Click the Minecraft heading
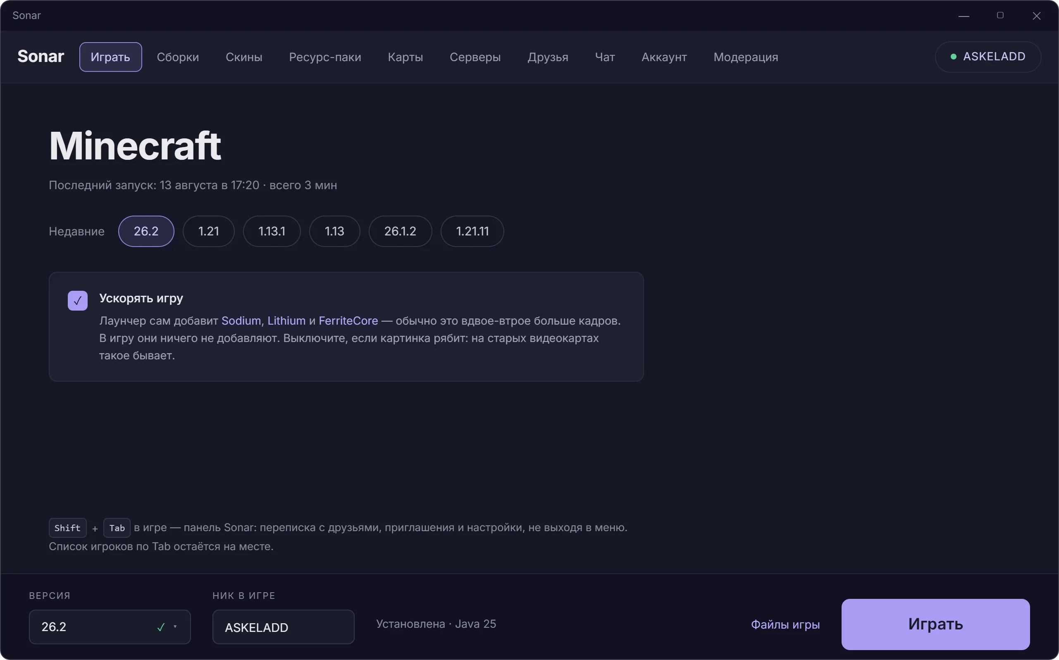The height and width of the screenshot is (660, 1059). point(135,146)
